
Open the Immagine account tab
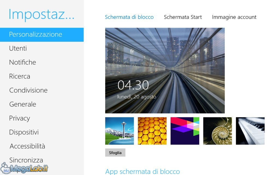pyautogui.click(x=234, y=17)
